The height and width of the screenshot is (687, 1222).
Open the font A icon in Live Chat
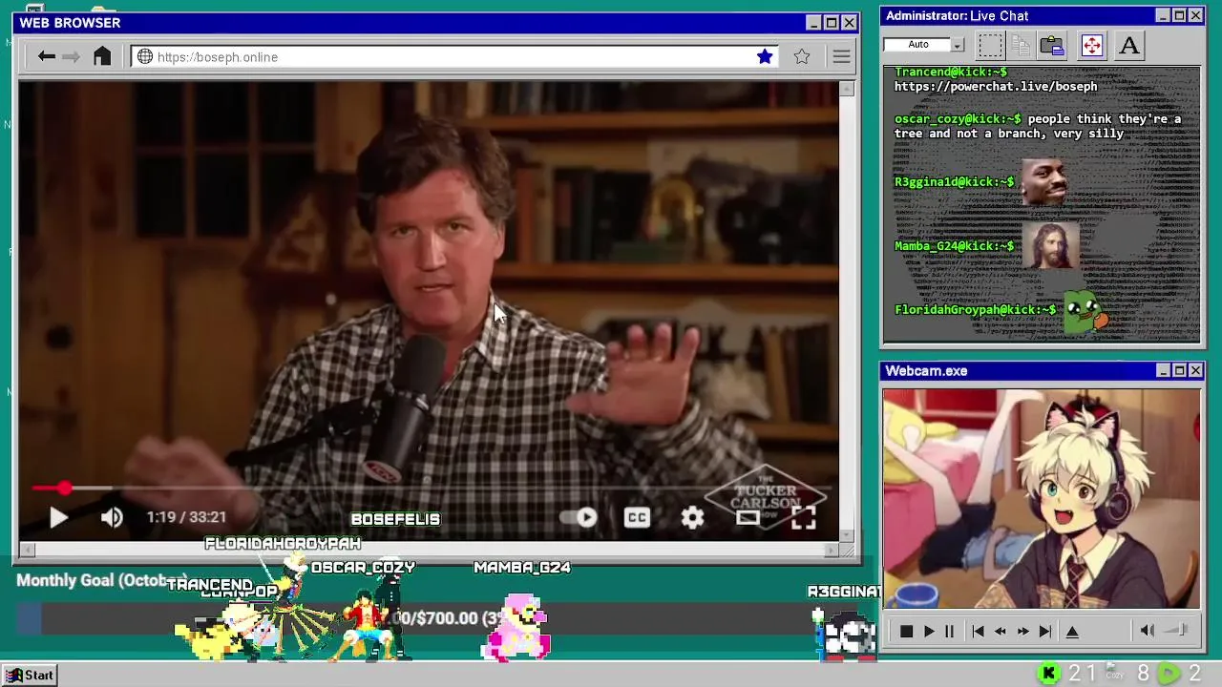tap(1129, 45)
